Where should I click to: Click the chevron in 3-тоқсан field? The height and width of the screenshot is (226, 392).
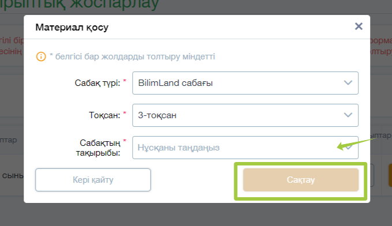(x=348, y=115)
